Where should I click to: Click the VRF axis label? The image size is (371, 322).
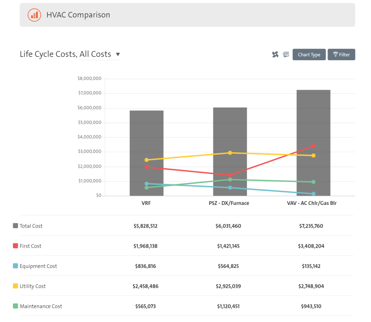coord(146,203)
